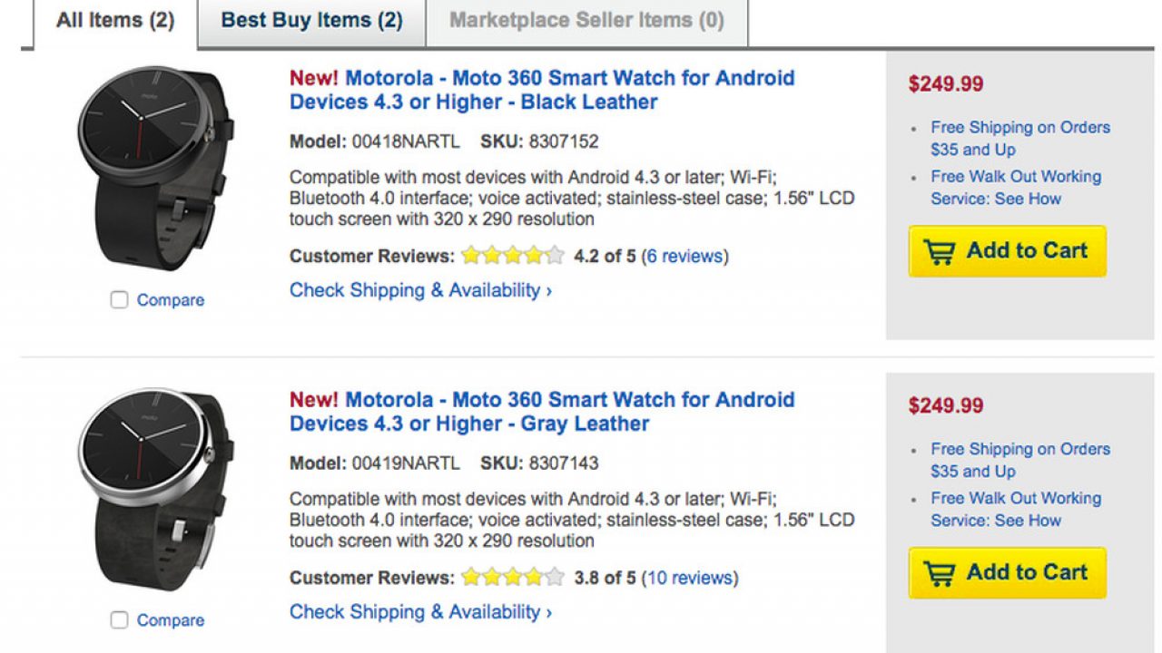Click cart icon on Black Leather Add to Cart
This screenshot has height=653, width=1162.
[x=940, y=252]
